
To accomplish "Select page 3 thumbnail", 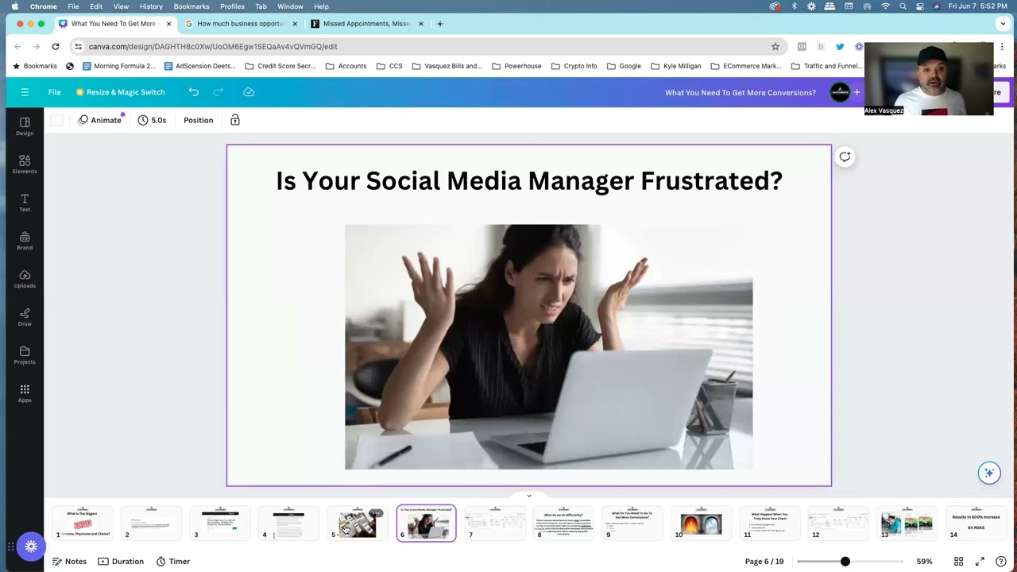I will [220, 524].
